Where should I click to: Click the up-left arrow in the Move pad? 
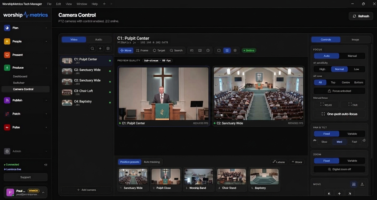pos(329,194)
